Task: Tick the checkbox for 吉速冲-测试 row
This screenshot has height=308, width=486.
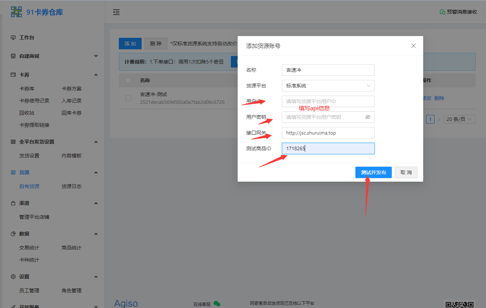Action: pyautogui.click(x=128, y=98)
